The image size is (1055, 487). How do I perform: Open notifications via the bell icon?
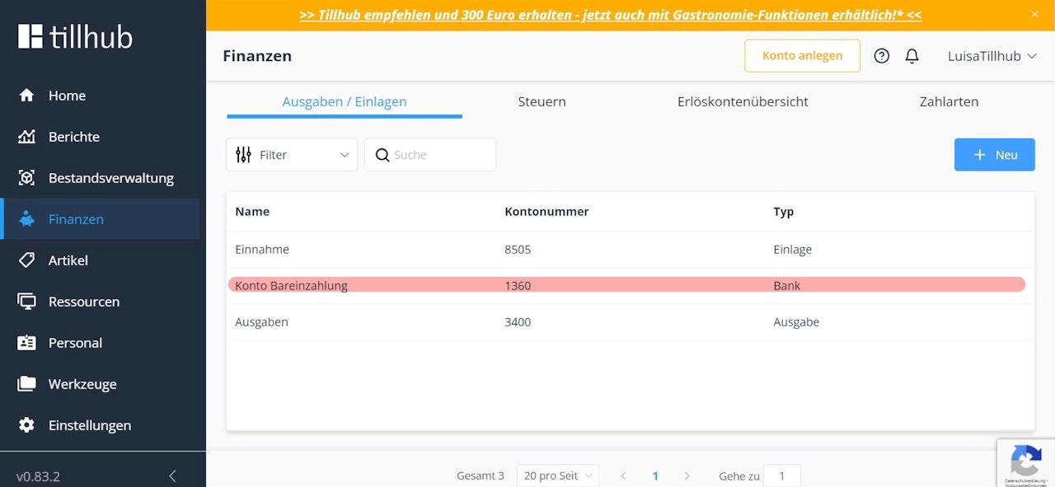(x=912, y=55)
